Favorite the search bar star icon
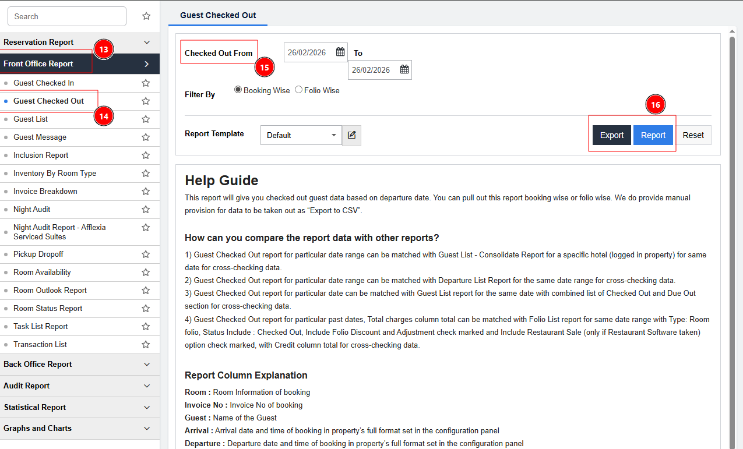 [146, 16]
